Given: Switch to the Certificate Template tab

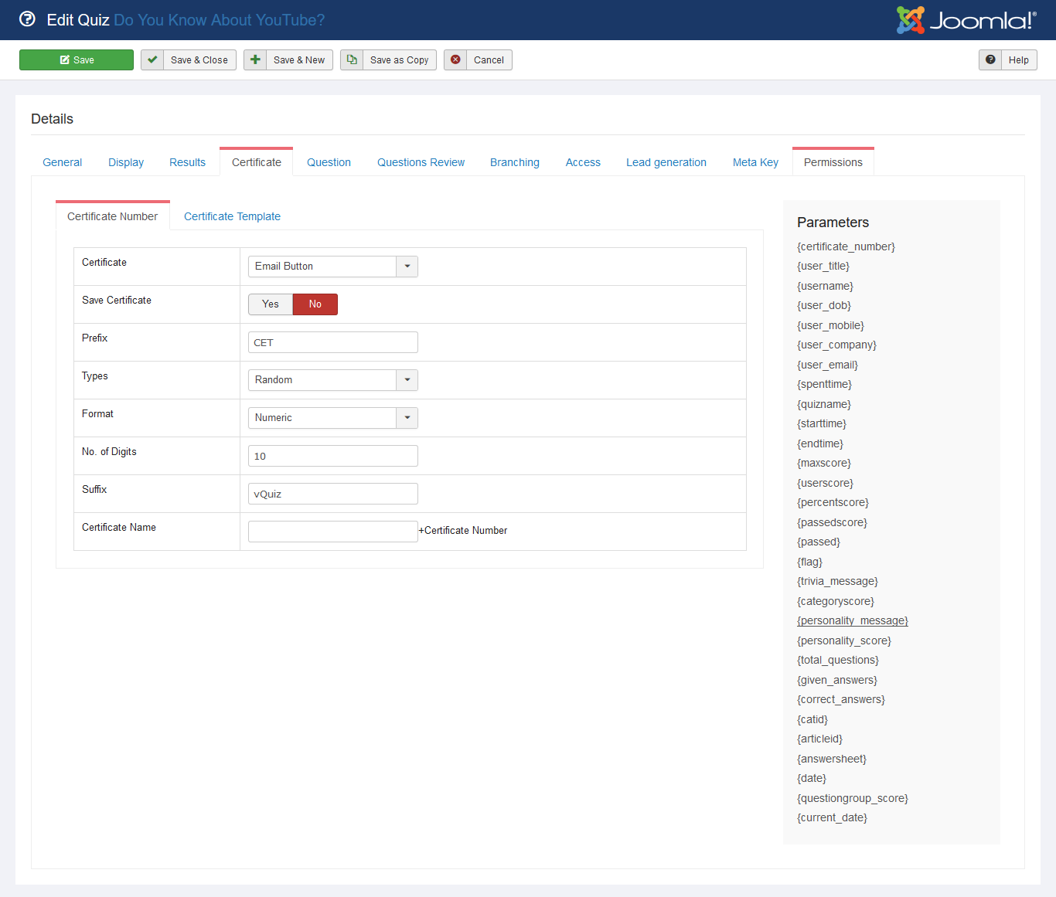Looking at the screenshot, I should point(232,217).
